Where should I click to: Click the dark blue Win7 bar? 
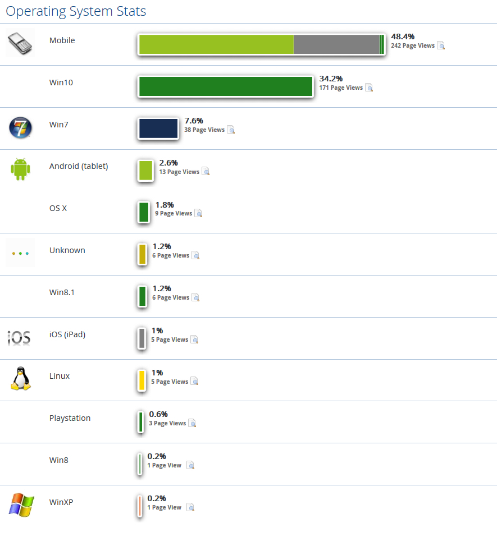point(158,129)
